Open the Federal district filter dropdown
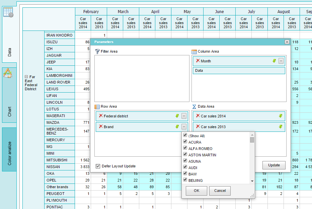The width and height of the screenshot is (312, 209). (184, 116)
